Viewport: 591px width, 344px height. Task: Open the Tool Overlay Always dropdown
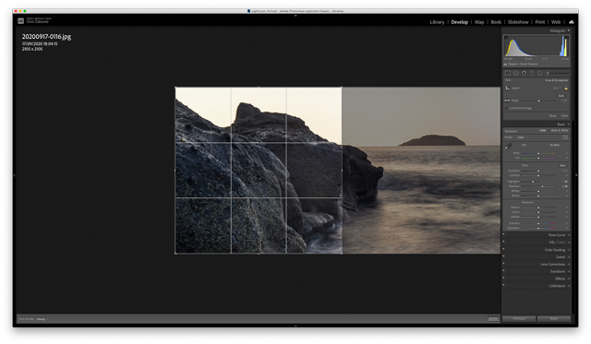coord(42,319)
